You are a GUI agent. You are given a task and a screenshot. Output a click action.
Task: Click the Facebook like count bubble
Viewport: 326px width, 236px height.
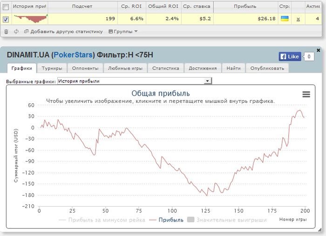coord(309,56)
